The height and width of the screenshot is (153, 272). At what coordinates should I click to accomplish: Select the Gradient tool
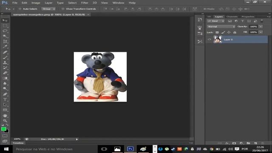[x=5, y=78]
